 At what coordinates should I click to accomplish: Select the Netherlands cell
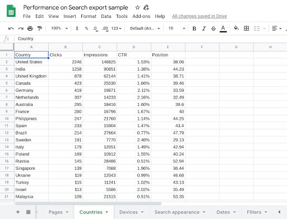(x=31, y=97)
